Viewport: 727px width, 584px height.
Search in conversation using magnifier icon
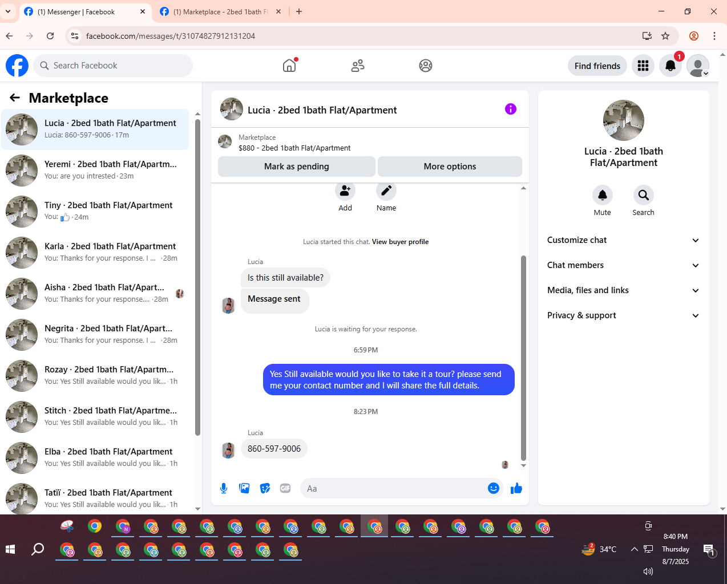point(643,196)
